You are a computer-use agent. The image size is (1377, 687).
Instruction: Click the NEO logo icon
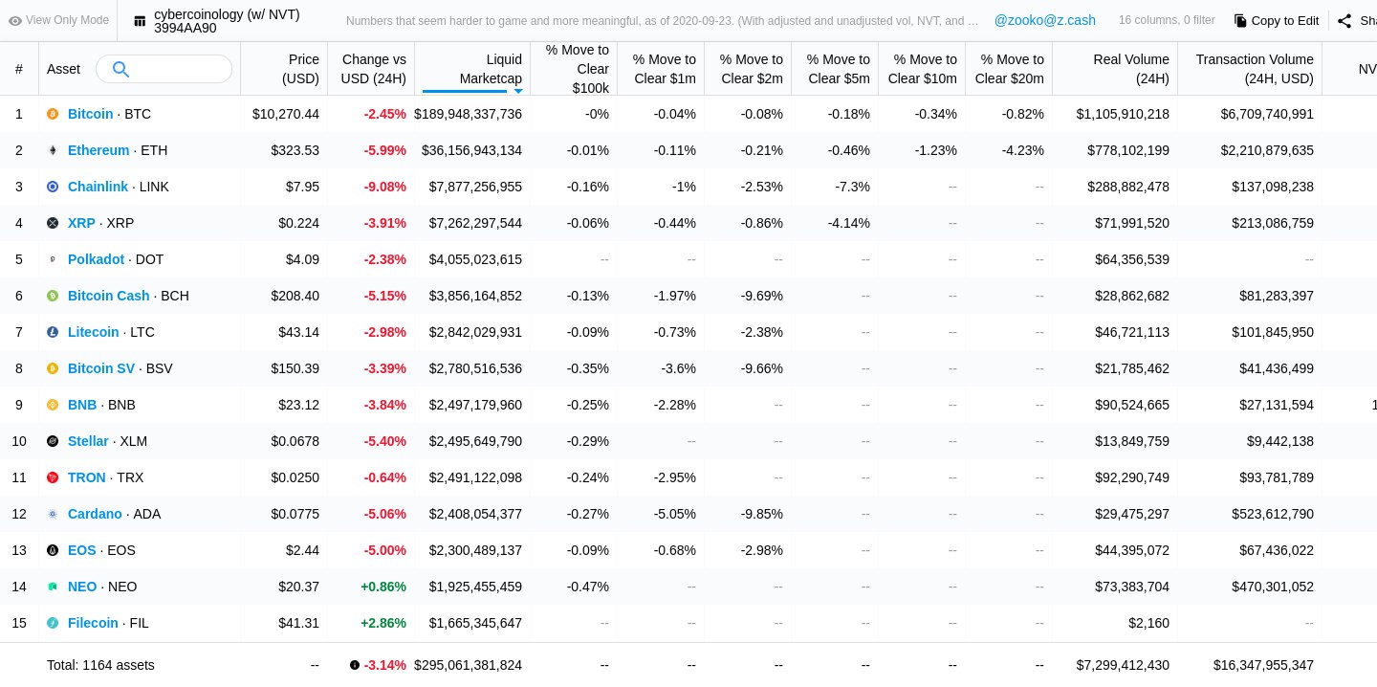pyautogui.click(x=53, y=587)
